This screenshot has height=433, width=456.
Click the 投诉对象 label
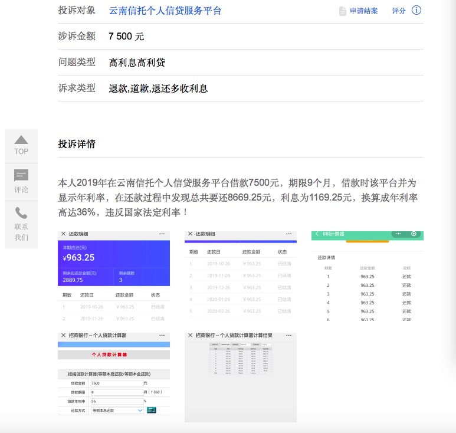[77, 10]
